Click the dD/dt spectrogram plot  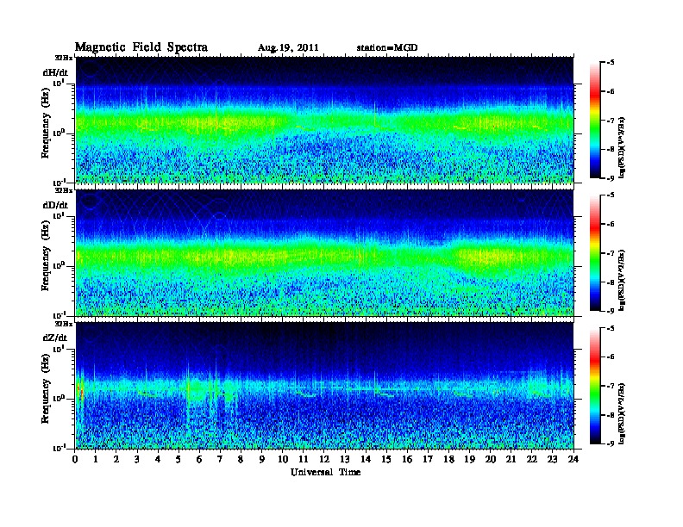coord(324,253)
